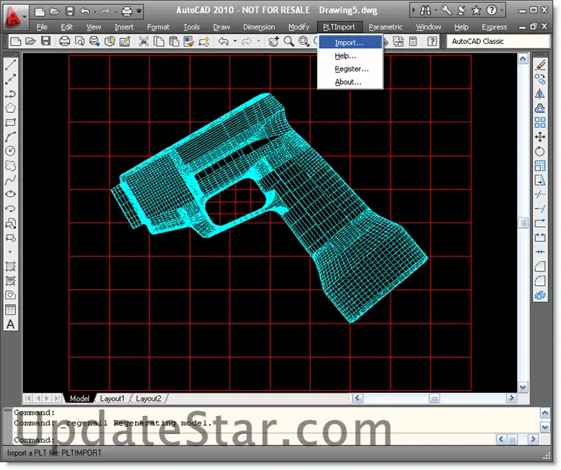
Task: Open the AutoCAD Classic workspace dropdown
Action: click(x=498, y=42)
